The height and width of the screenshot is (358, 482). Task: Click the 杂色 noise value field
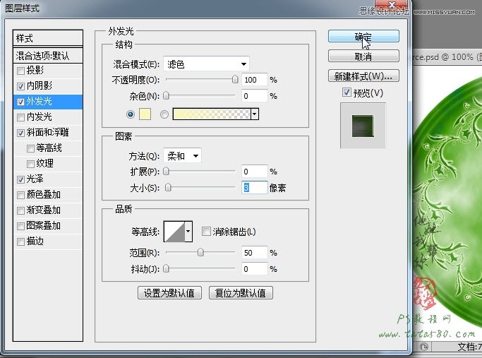pos(254,96)
